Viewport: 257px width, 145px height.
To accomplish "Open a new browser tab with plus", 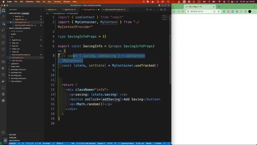I will [x=219, y=7].
